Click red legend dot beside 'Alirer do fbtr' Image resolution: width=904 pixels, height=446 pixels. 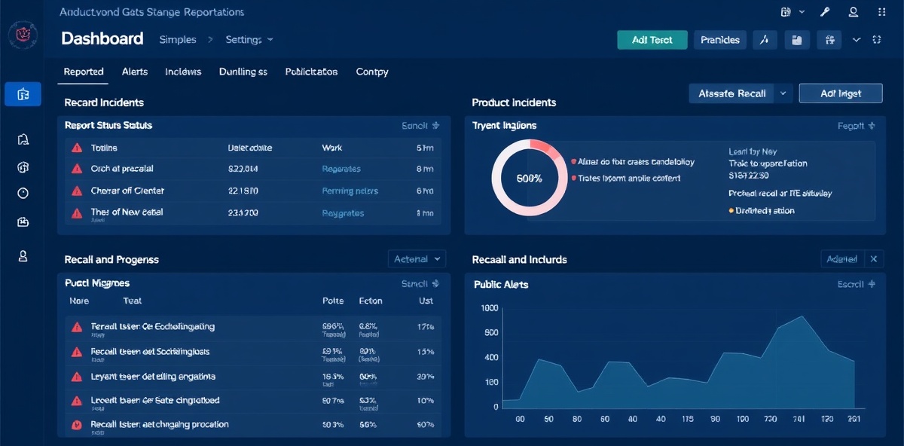pos(574,162)
